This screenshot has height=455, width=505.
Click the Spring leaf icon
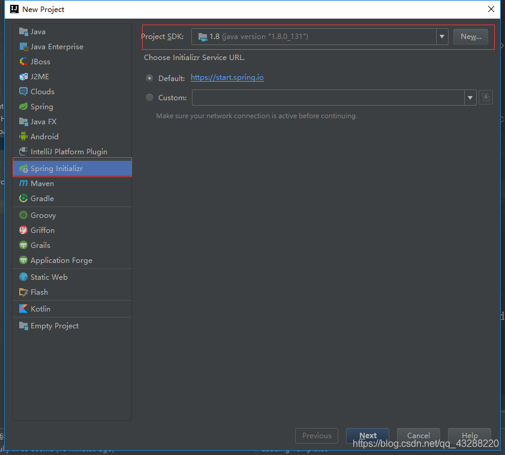[x=23, y=107]
